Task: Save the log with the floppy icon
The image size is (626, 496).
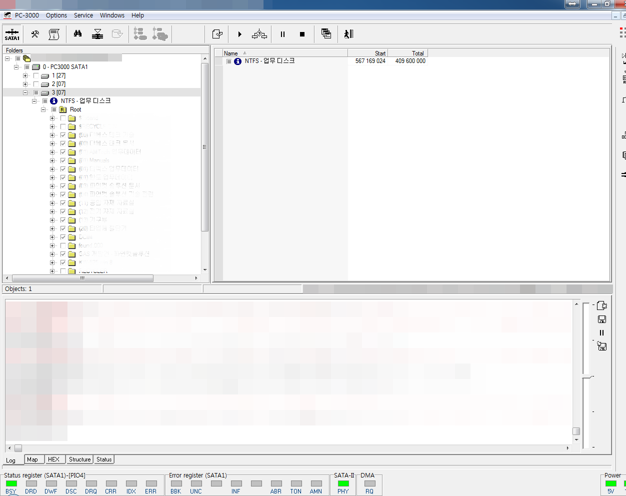Action: [602, 319]
